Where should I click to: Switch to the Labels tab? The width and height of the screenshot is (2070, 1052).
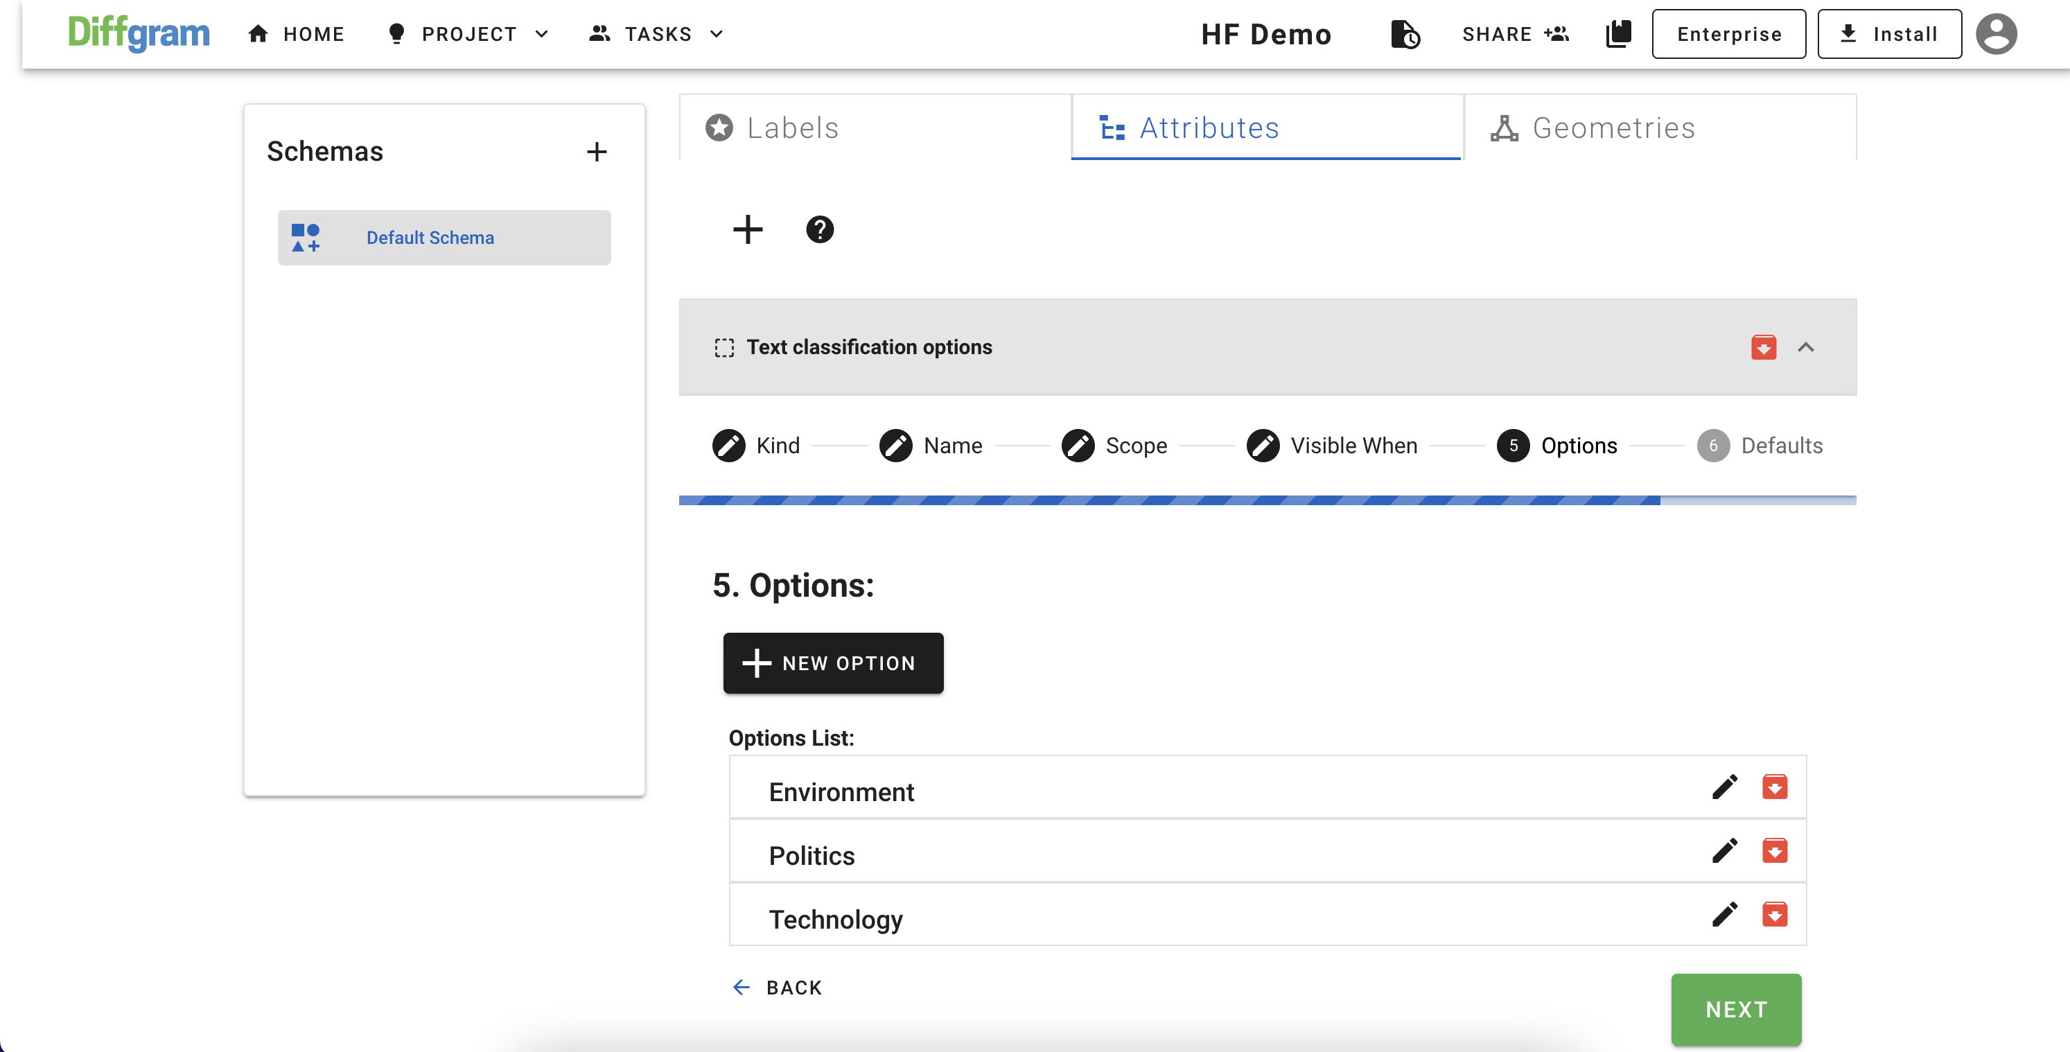point(792,128)
